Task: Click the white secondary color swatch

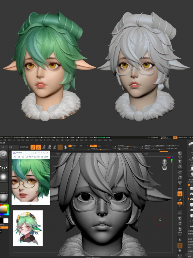Action: coord(6,221)
